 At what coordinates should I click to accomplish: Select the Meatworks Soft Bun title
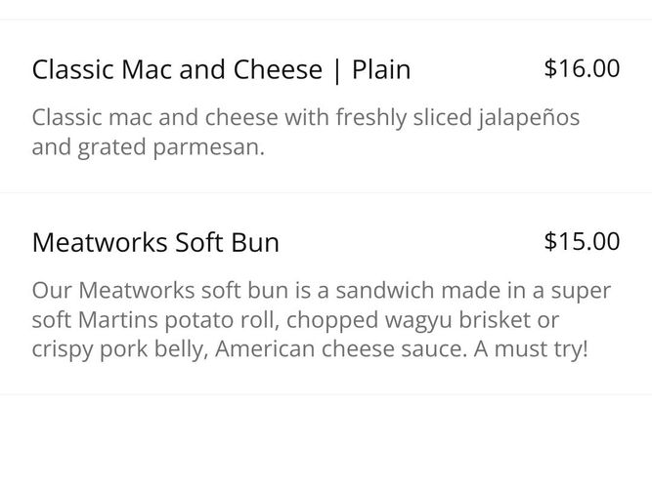tap(155, 242)
